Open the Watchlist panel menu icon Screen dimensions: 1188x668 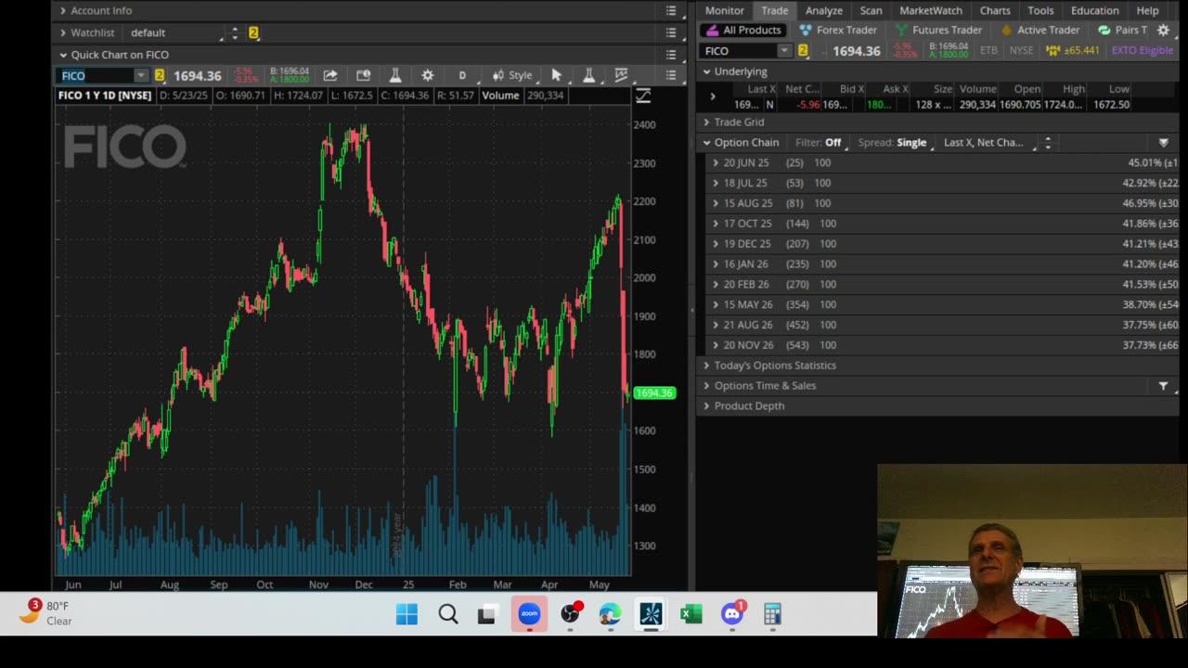(x=671, y=32)
